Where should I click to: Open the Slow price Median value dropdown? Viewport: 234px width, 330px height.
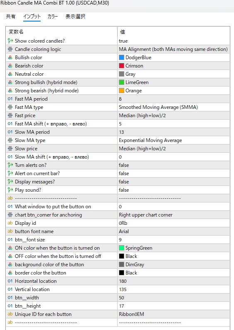click(x=174, y=149)
